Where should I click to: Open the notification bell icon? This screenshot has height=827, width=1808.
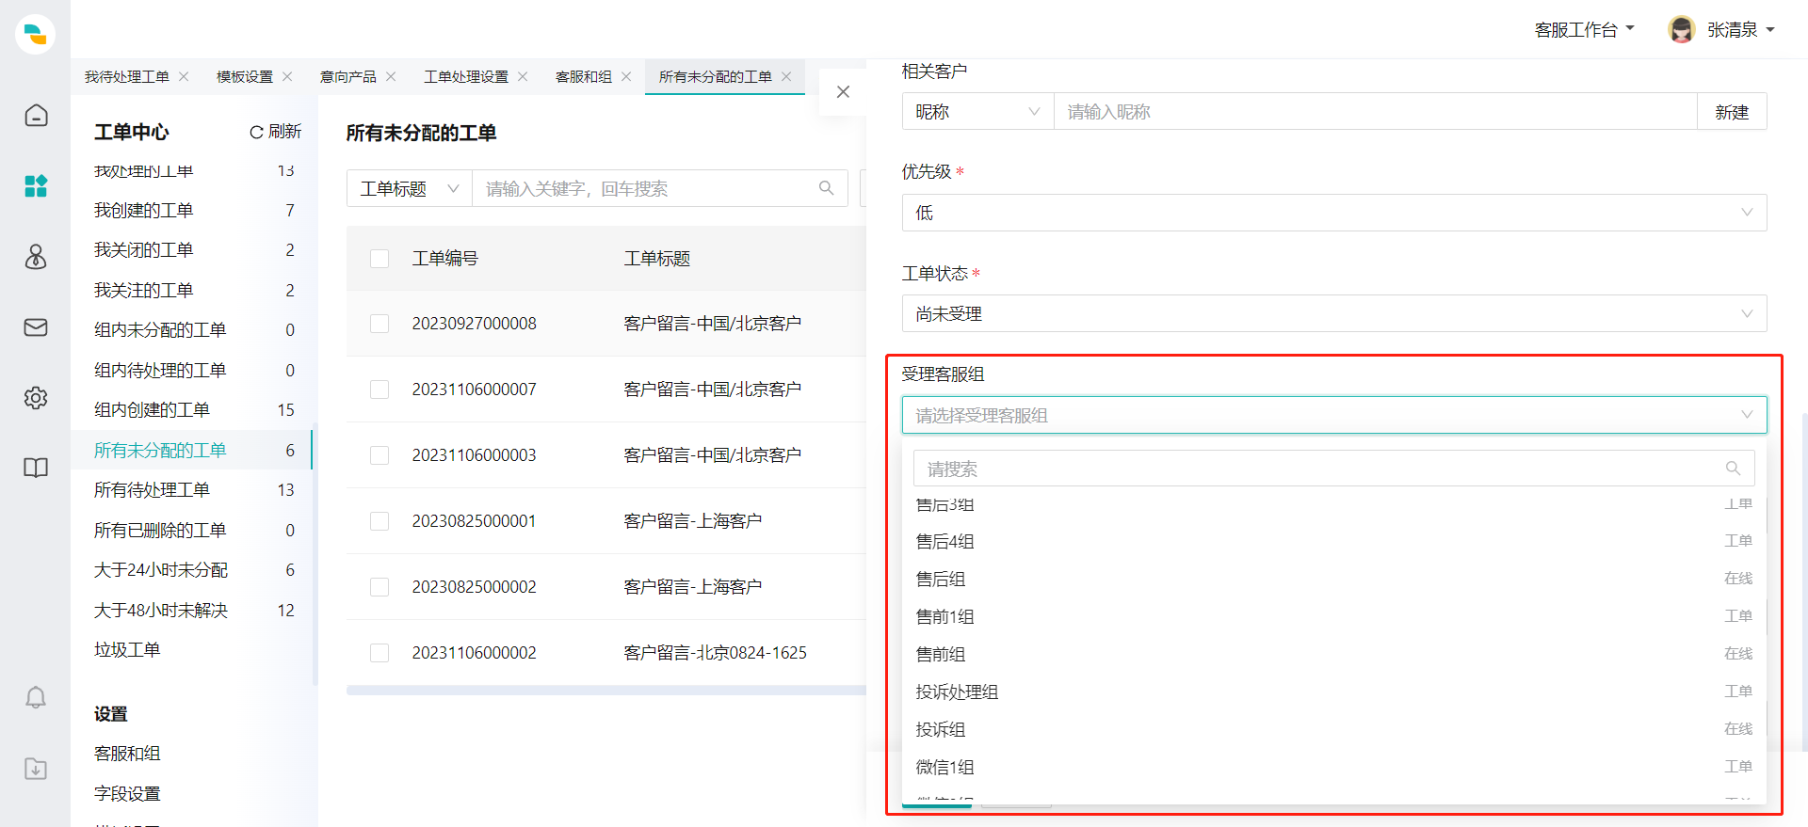click(36, 697)
